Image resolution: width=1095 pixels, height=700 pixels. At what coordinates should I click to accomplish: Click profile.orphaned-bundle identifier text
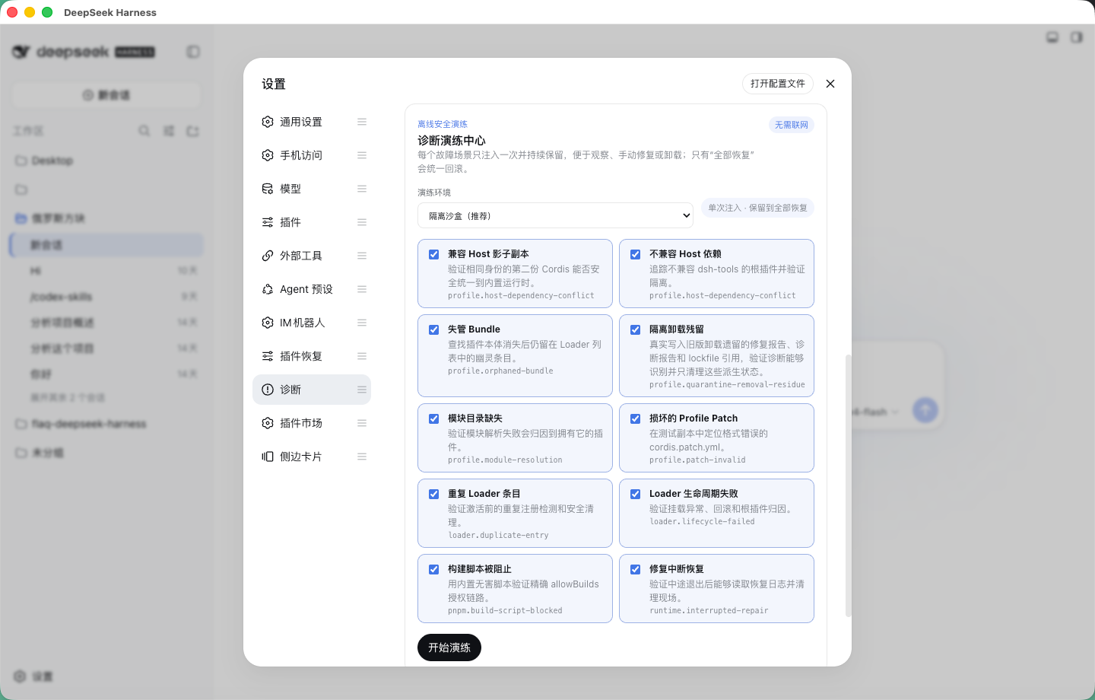tap(500, 371)
